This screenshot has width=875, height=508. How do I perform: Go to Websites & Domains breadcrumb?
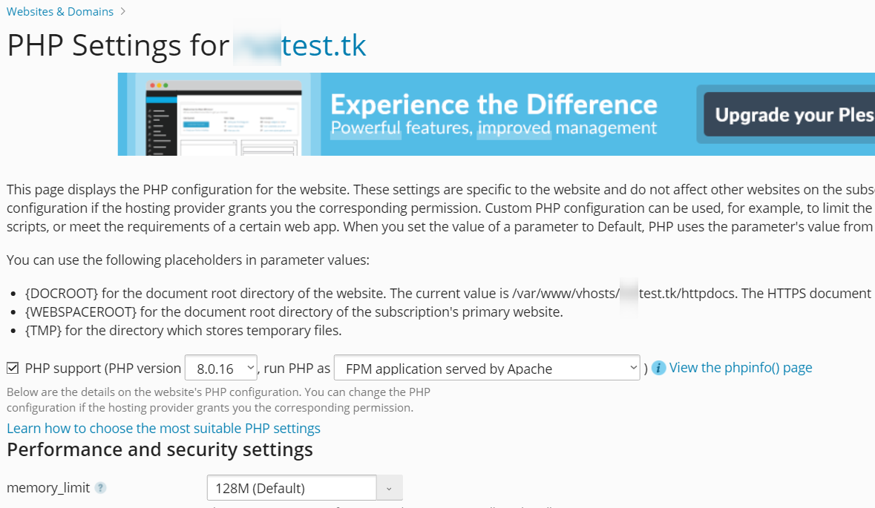[x=60, y=11]
